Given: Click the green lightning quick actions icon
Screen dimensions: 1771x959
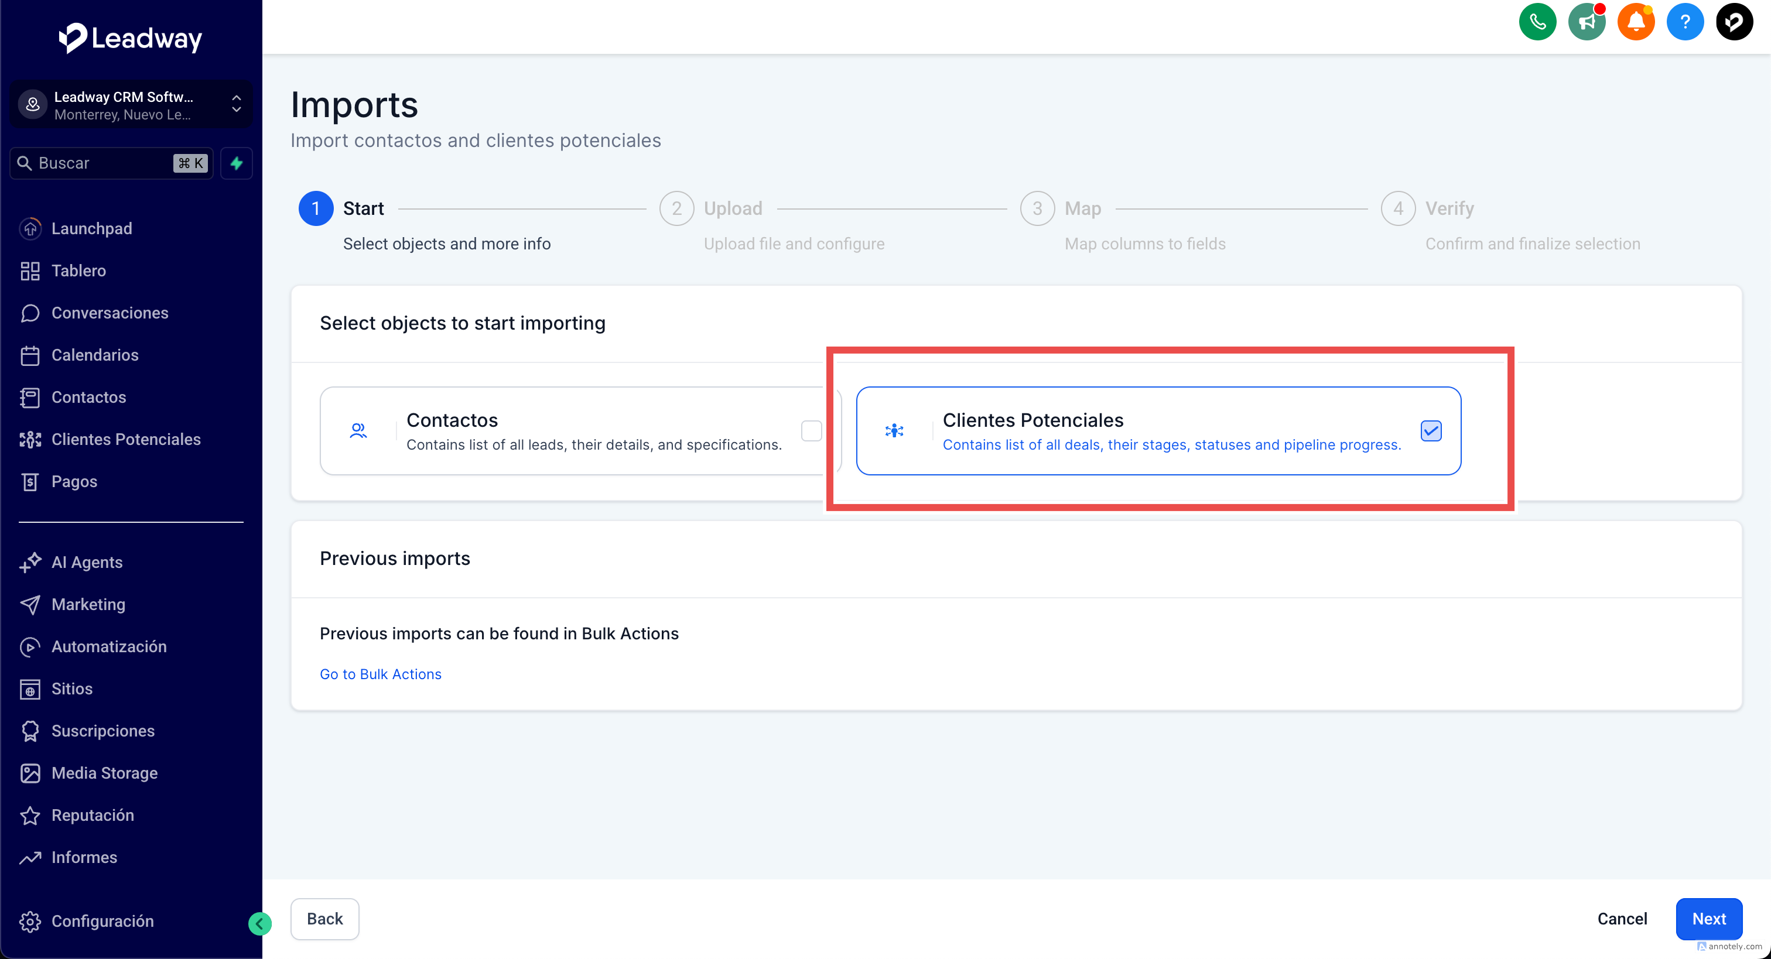Looking at the screenshot, I should pos(237,163).
